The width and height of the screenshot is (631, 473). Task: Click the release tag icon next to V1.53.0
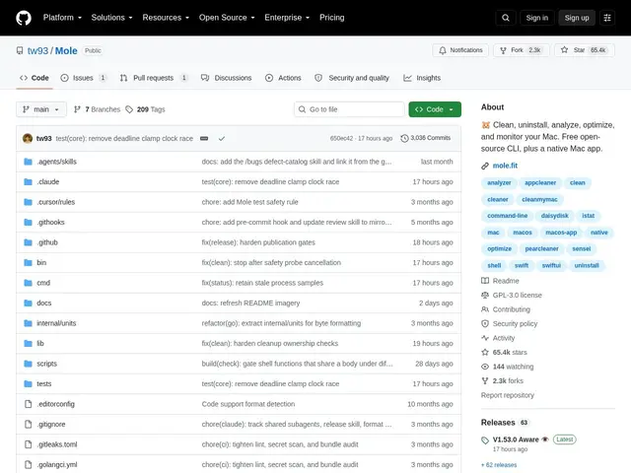(485, 440)
